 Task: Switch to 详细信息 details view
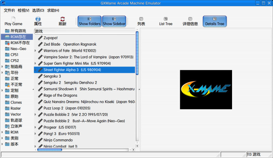pos(190,21)
